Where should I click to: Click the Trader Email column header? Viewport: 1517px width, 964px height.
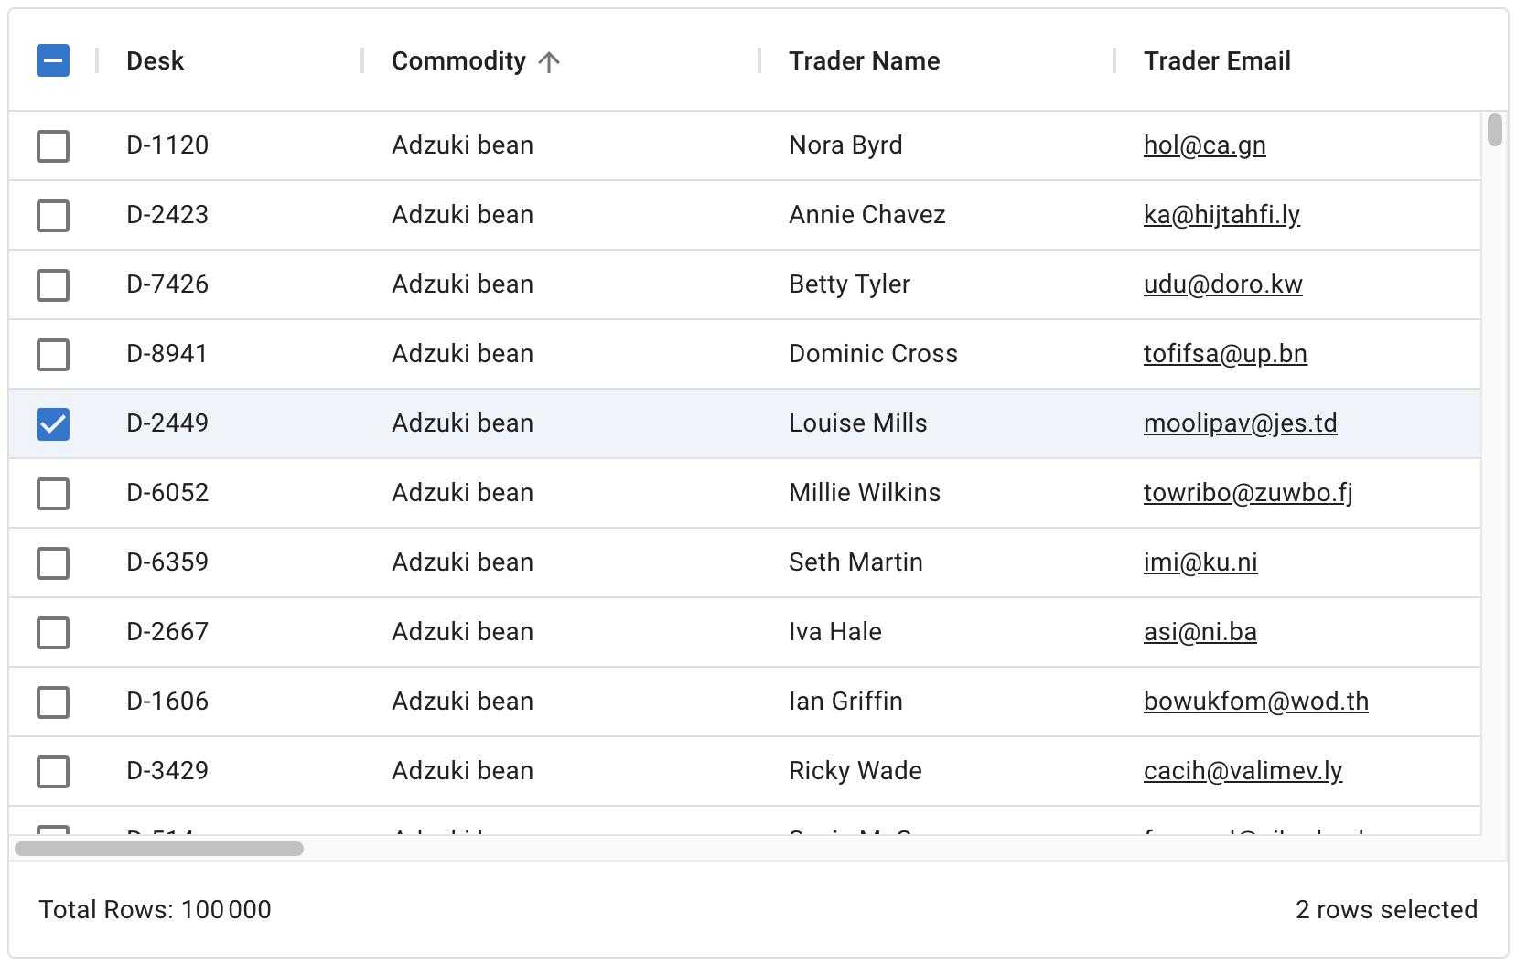coord(1217,61)
